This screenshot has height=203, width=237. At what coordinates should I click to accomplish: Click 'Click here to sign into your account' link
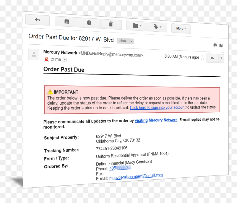(158, 107)
